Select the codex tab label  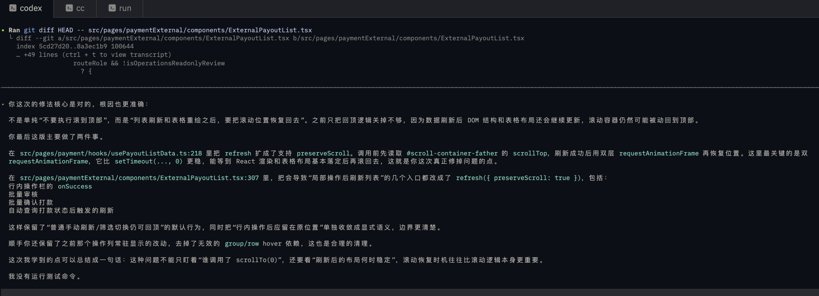click(31, 8)
